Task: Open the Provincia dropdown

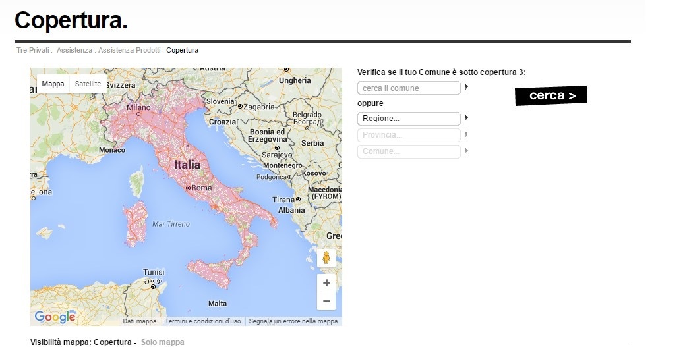Action: (x=409, y=135)
